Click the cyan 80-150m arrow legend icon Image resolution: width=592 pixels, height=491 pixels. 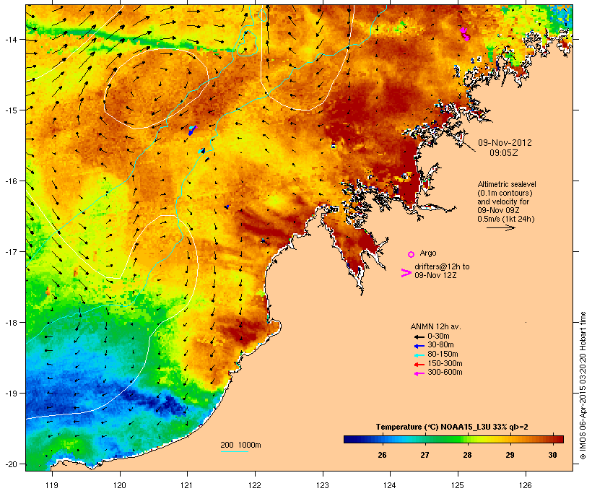click(419, 355)
